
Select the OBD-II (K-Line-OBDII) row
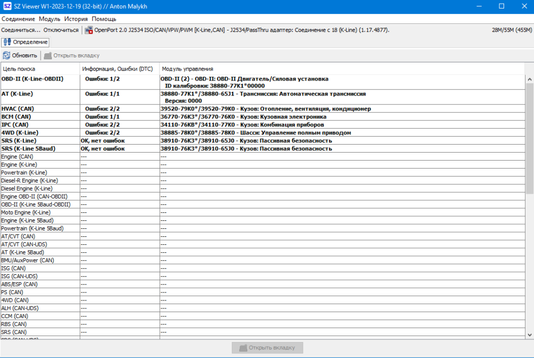pyautogui.click(x=32, y=79)
